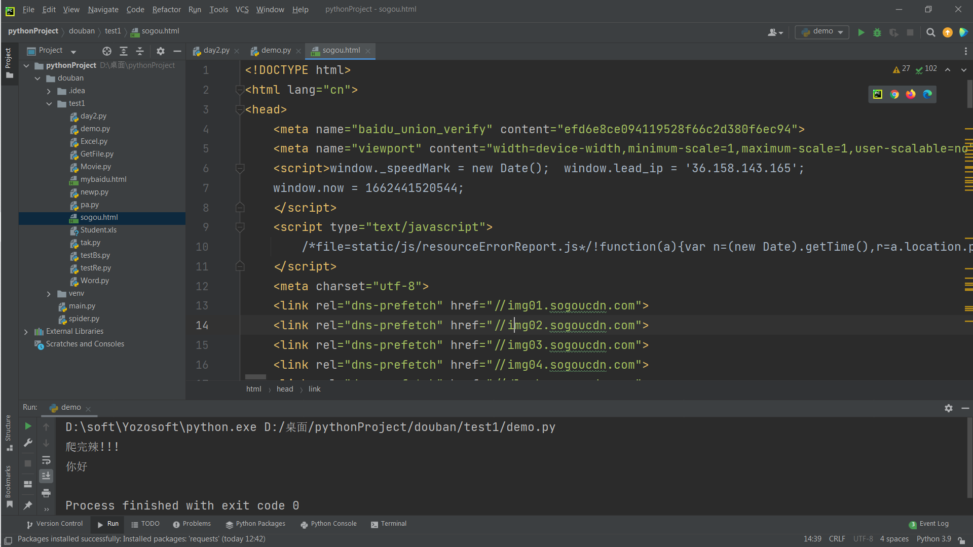Switch to the demo.py editor tab
The width and height of the screenshot is (973, 547).
[x=275, y=50]
